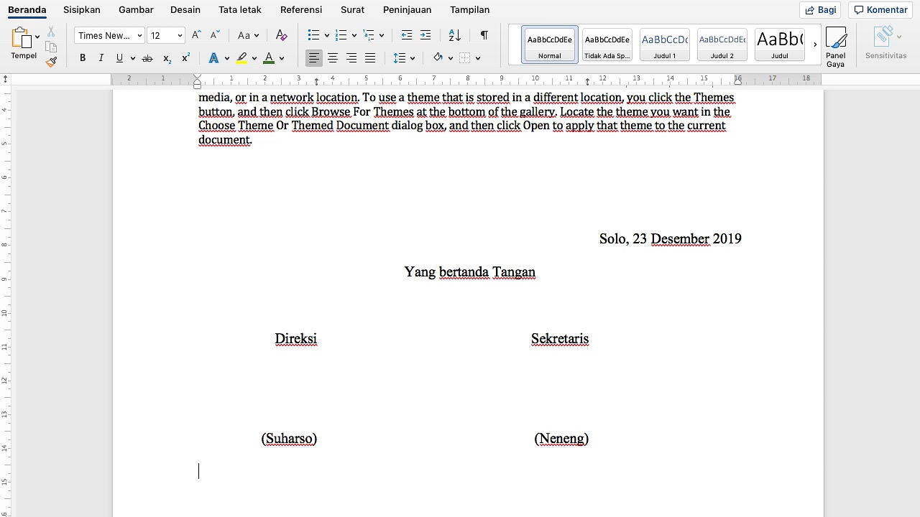Toggle Italic formatting
920x517 pixels.
click(101, 58)
